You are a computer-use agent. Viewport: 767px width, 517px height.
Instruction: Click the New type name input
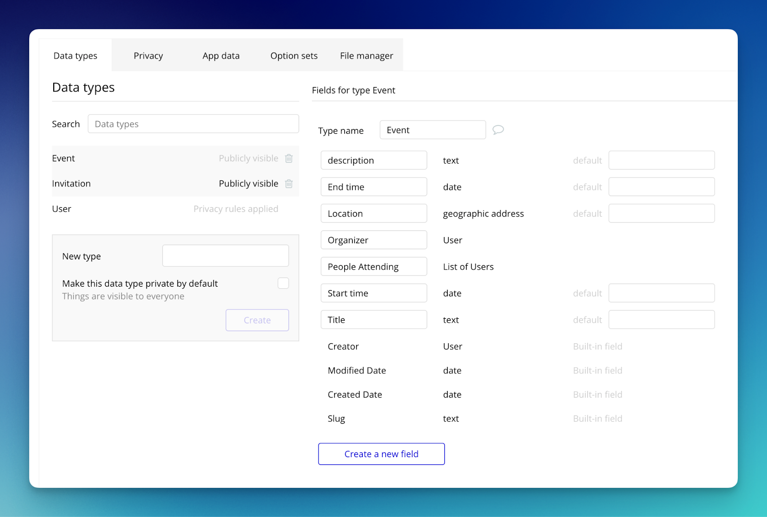[x=225, y=256]
